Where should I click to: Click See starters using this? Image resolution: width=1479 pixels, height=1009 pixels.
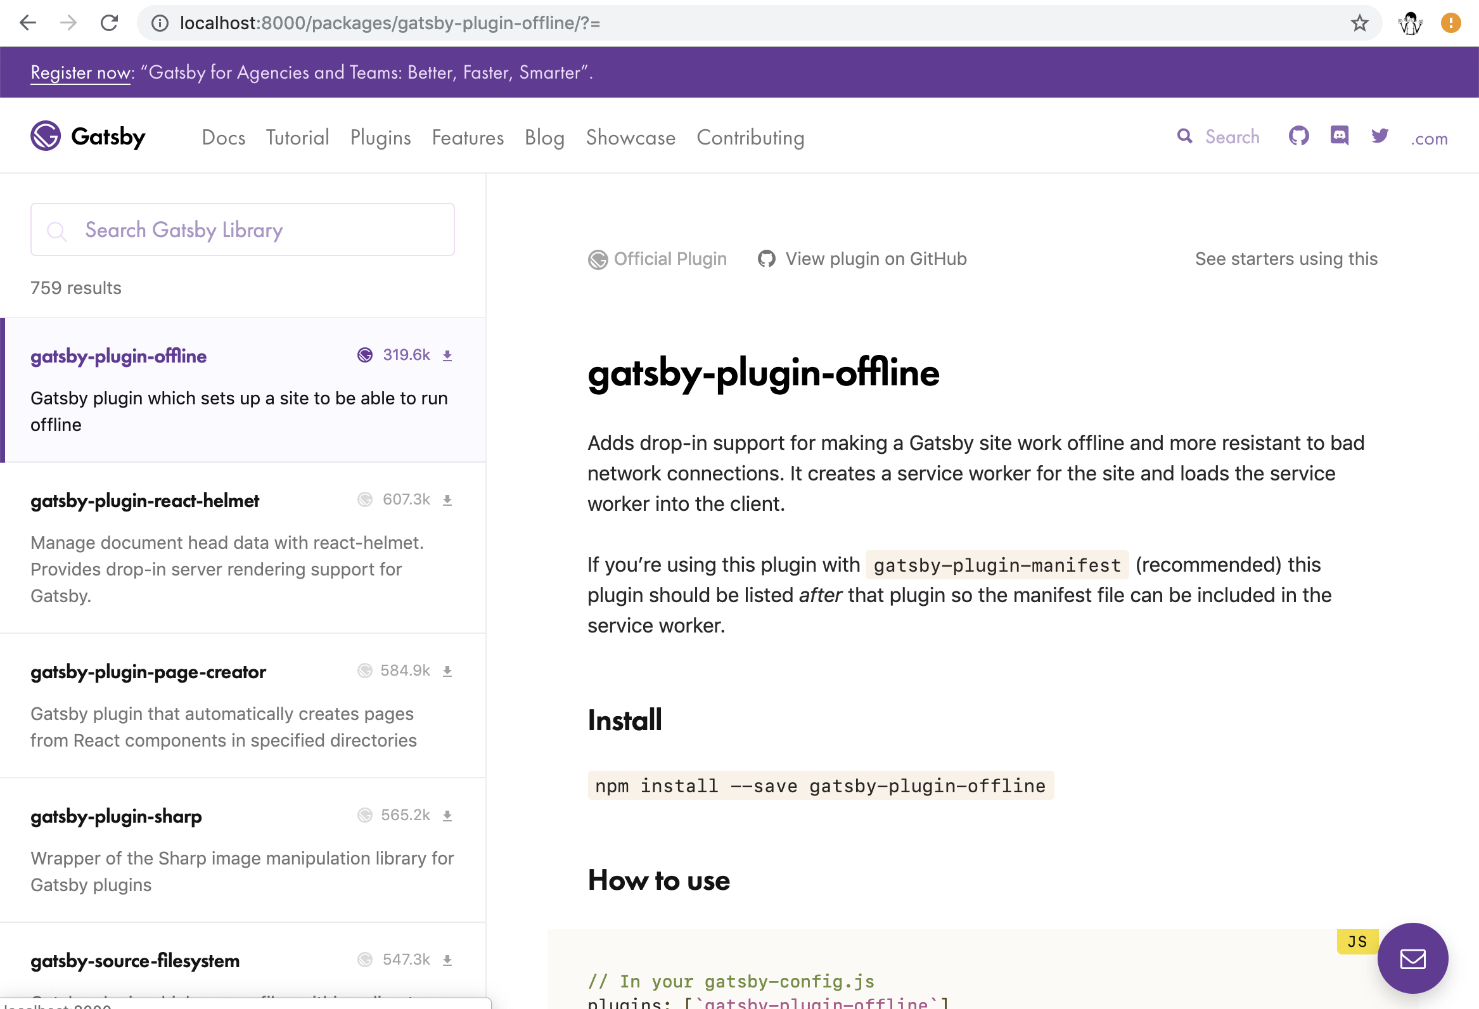tap(1286, 259)
